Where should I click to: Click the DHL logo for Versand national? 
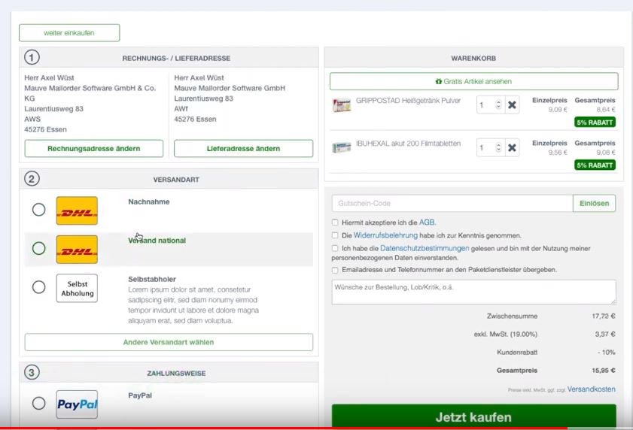click(77, 249)
